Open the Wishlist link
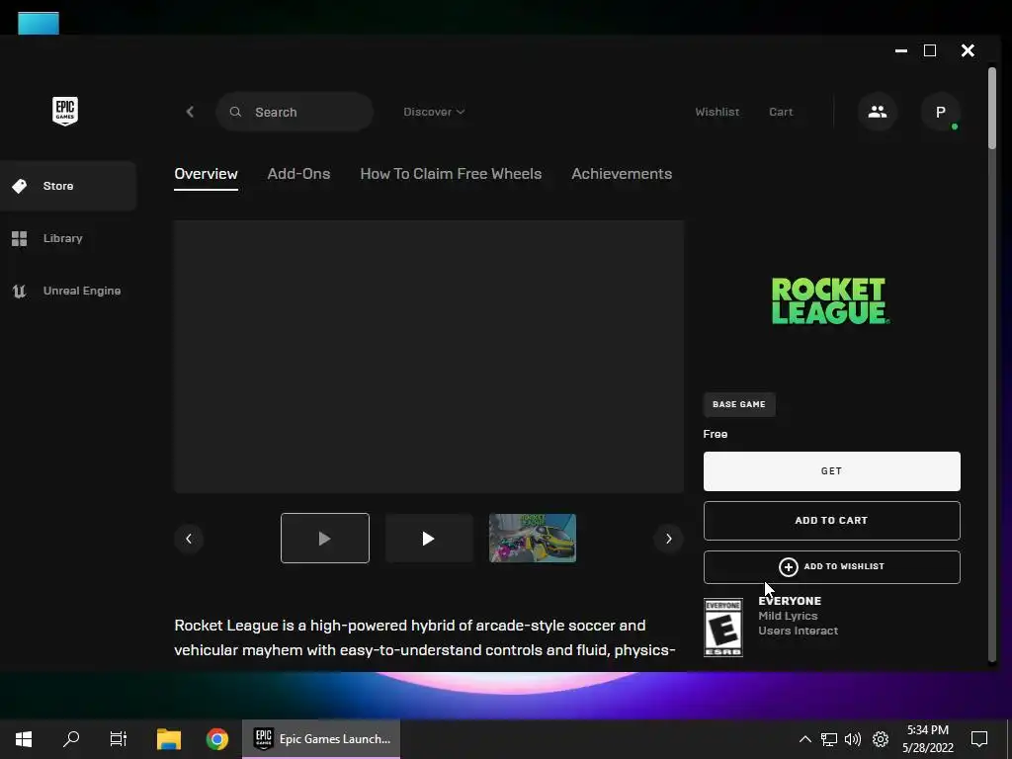The height and width of the screenshot is (759, 1012). (717, 112)
